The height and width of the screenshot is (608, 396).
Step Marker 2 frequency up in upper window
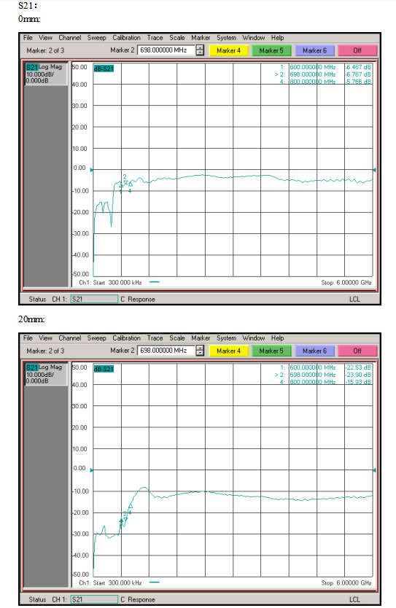pyautogui.click(x=200, y=47)
